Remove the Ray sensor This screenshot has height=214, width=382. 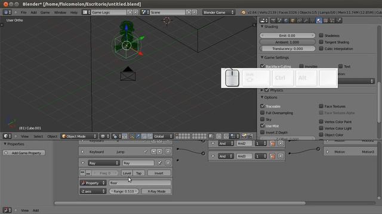click(168, 163)
